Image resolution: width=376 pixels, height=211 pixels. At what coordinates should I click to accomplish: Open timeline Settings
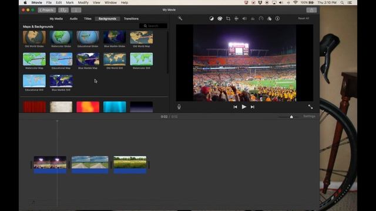pyautogui.click(x=309, y=116)
